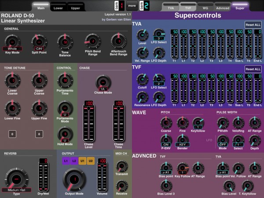The width and height of the screenshot is (264, 198).
Task: Toggle the P-ENV knob showing ON
Action: (x=166, y=140)
